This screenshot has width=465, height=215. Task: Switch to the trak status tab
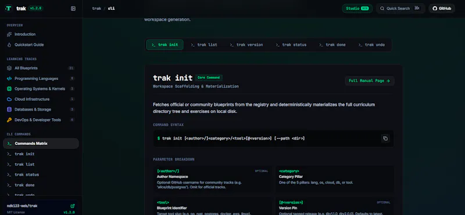tap(291, 45)
